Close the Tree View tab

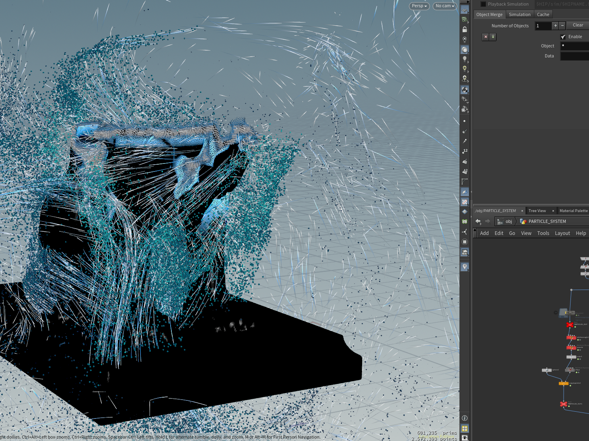(x=553, y=211)
